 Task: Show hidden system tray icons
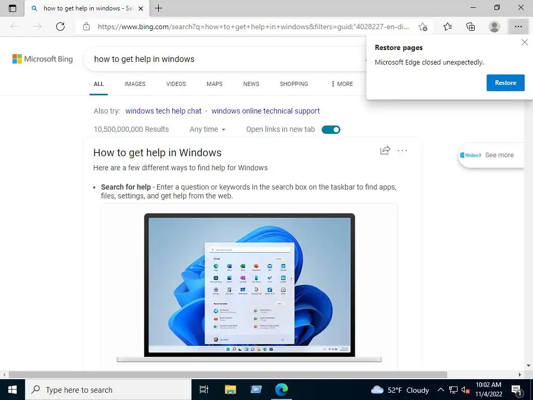point(440,390)
